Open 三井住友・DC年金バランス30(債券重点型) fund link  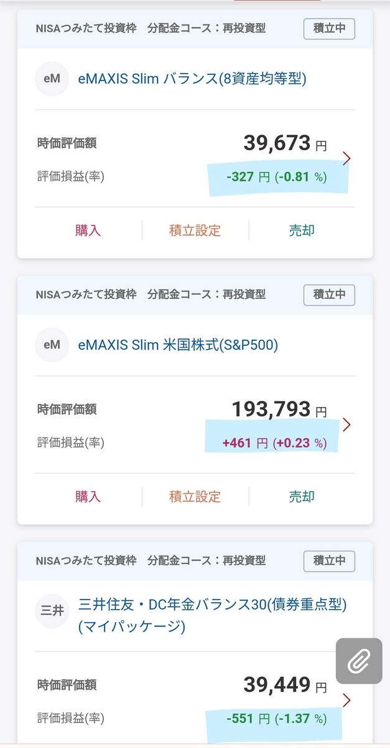(212, 616)
